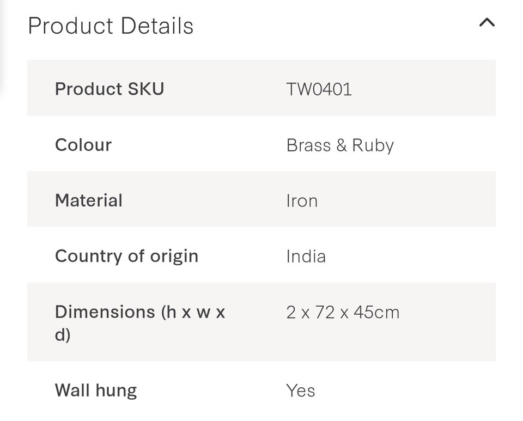
Task: Select the Wall hung label
Action: (x=96, y=391)
